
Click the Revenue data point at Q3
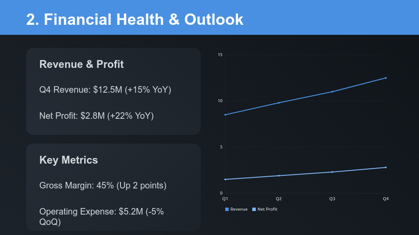(x=332, y=92)
